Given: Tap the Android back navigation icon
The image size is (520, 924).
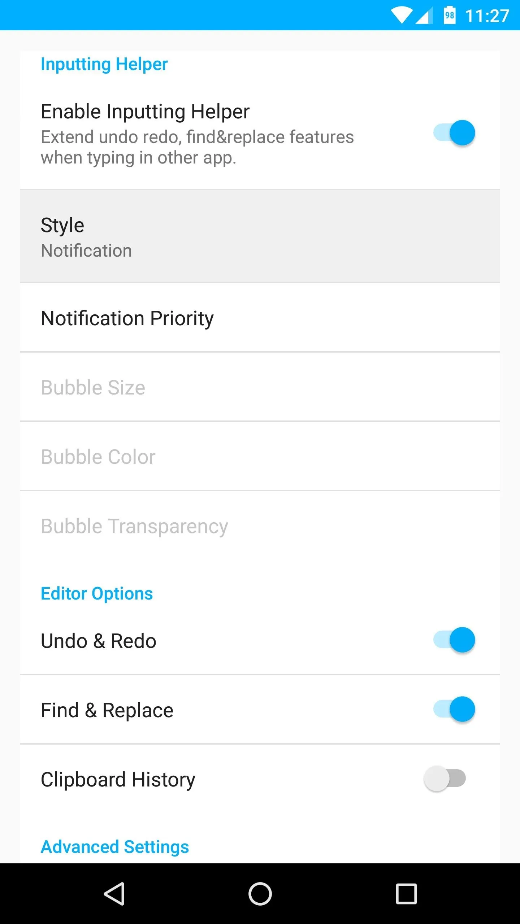Looking at the screenshot, I should pos(115,894).
